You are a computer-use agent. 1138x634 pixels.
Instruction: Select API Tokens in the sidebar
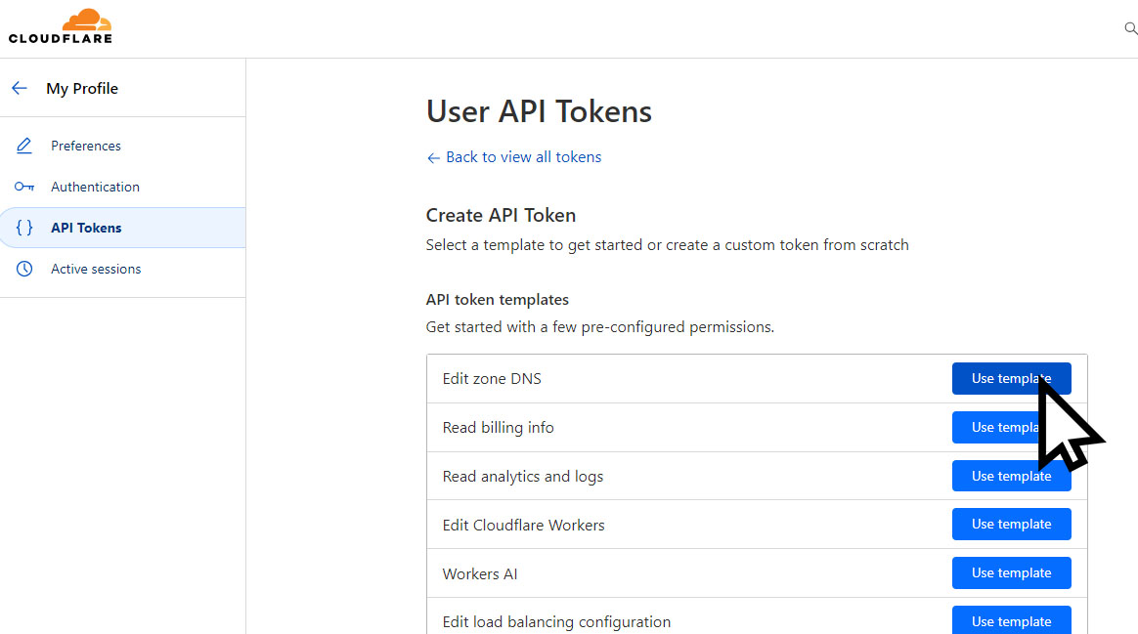point(86,228)
